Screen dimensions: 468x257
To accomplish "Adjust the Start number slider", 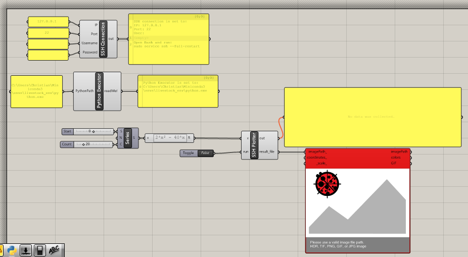I will pyautogui.click(x=93, y=131).
